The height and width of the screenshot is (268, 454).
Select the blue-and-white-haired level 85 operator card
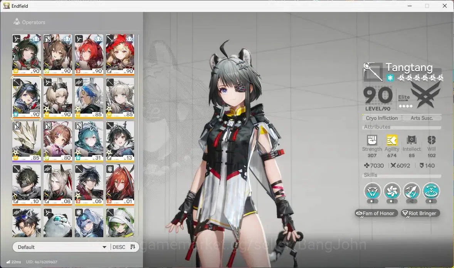click(x=89, y=98)
